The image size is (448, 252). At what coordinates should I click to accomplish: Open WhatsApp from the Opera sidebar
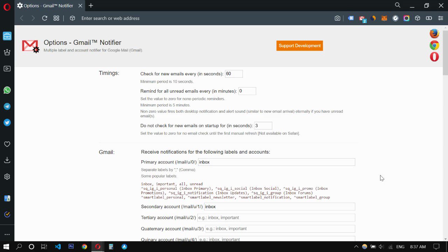click(x=7, y=90)
